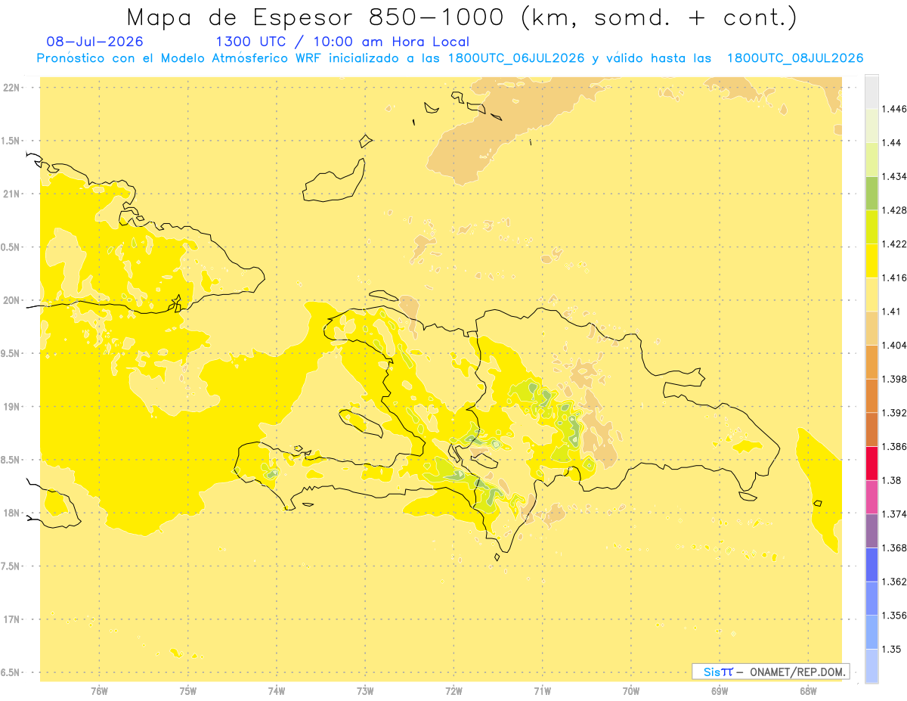Pick the red 1.38–1.386 legend swatch
Screen dimensions: 907x701
pos(871,463)
